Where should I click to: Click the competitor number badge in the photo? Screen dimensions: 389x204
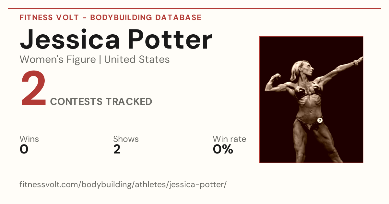320,120
